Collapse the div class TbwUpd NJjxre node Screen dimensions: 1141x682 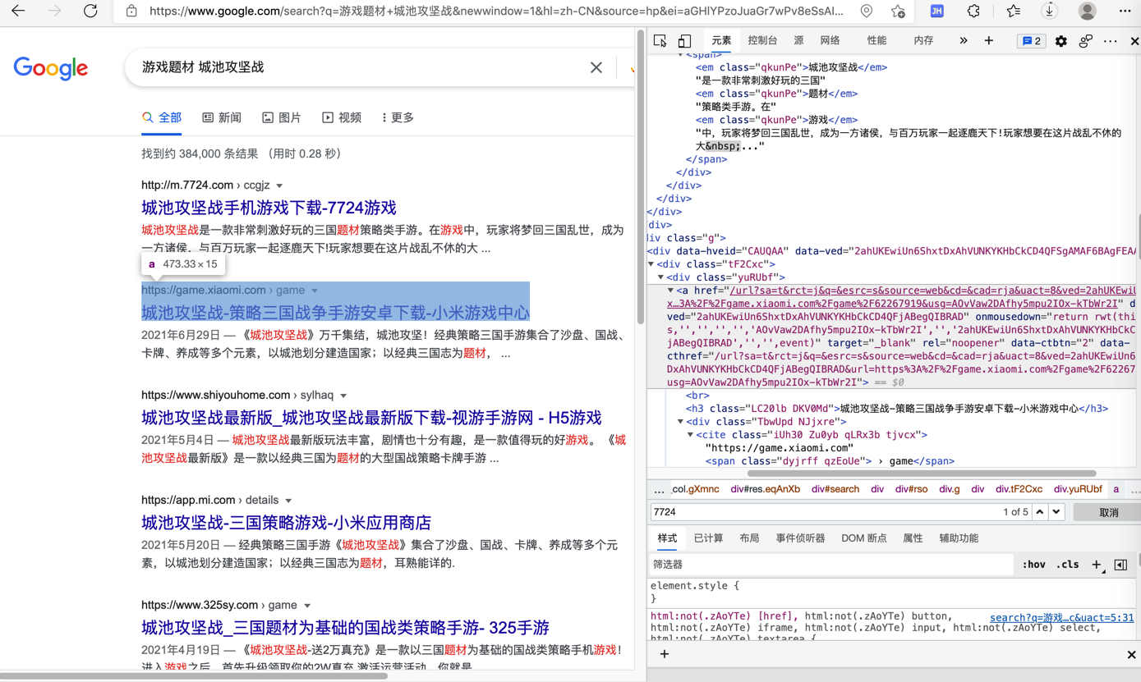tap(681, 422)
